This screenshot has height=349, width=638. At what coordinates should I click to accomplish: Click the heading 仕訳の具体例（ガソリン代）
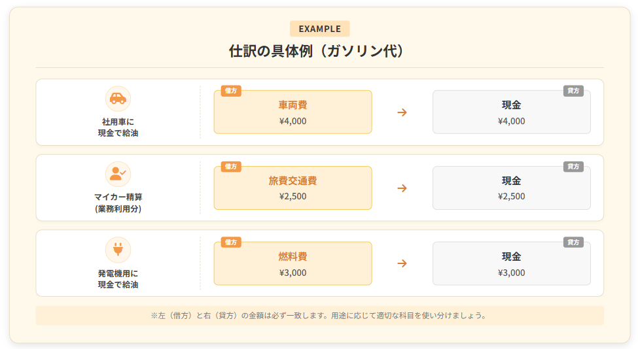pos(319,51)
